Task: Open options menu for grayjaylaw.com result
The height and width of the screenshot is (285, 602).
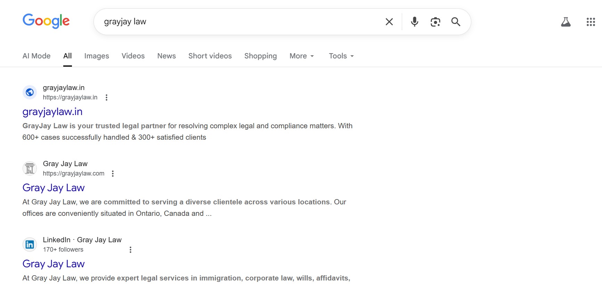Action: point(113,174)
